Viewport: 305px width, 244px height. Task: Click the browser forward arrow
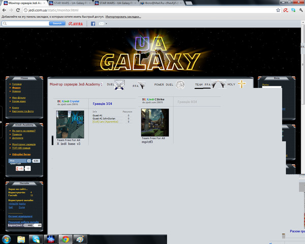11,10
